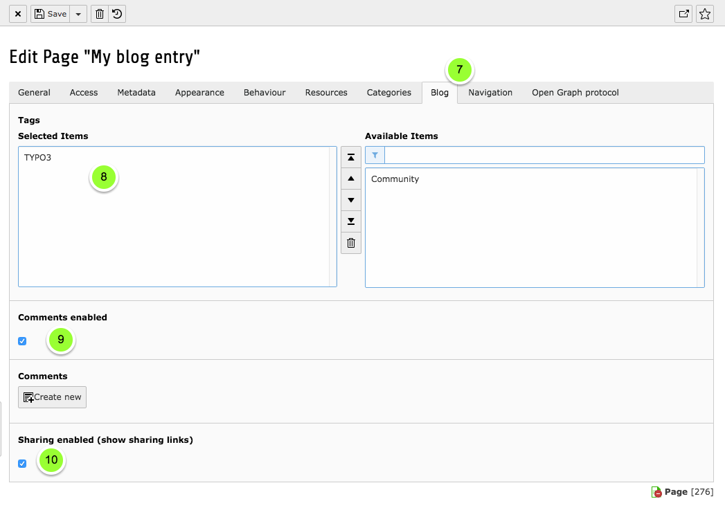Select the Blog tab
This screenshot has height=510, width=725.
pos(440,93)
